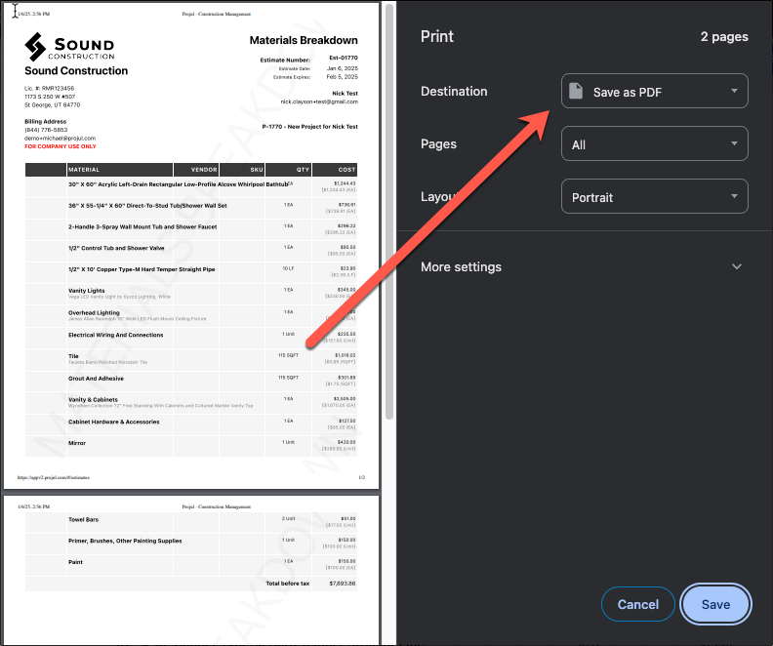Click the COST column header
The image size is (773, 646).
346,170
